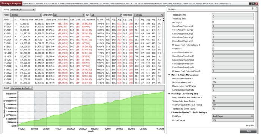
Task: Click the Minimum Profit Potential Long $ field
Action: [x=233, y=45]
